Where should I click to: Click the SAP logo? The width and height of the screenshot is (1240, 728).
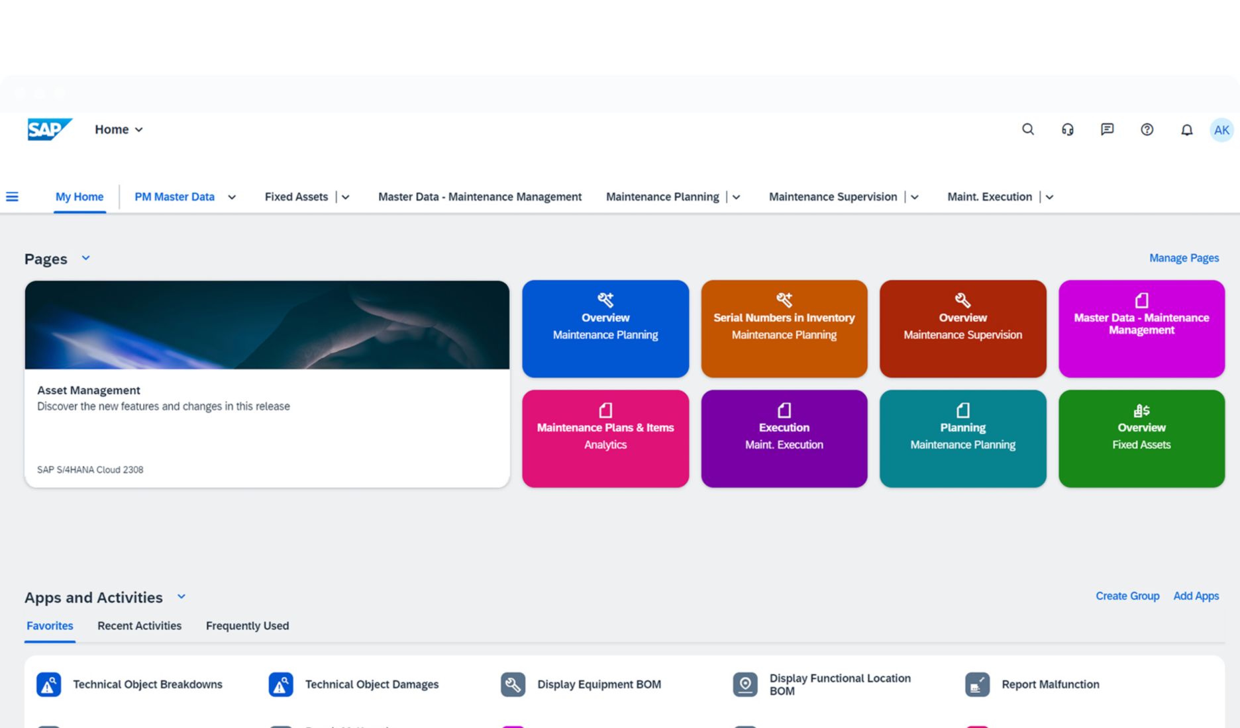[49, 129]
